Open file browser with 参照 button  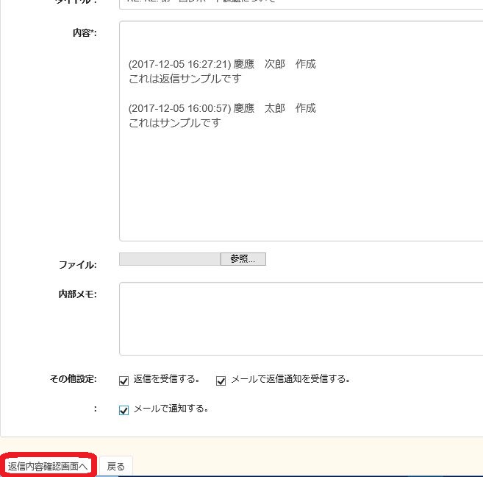[243, 259]
